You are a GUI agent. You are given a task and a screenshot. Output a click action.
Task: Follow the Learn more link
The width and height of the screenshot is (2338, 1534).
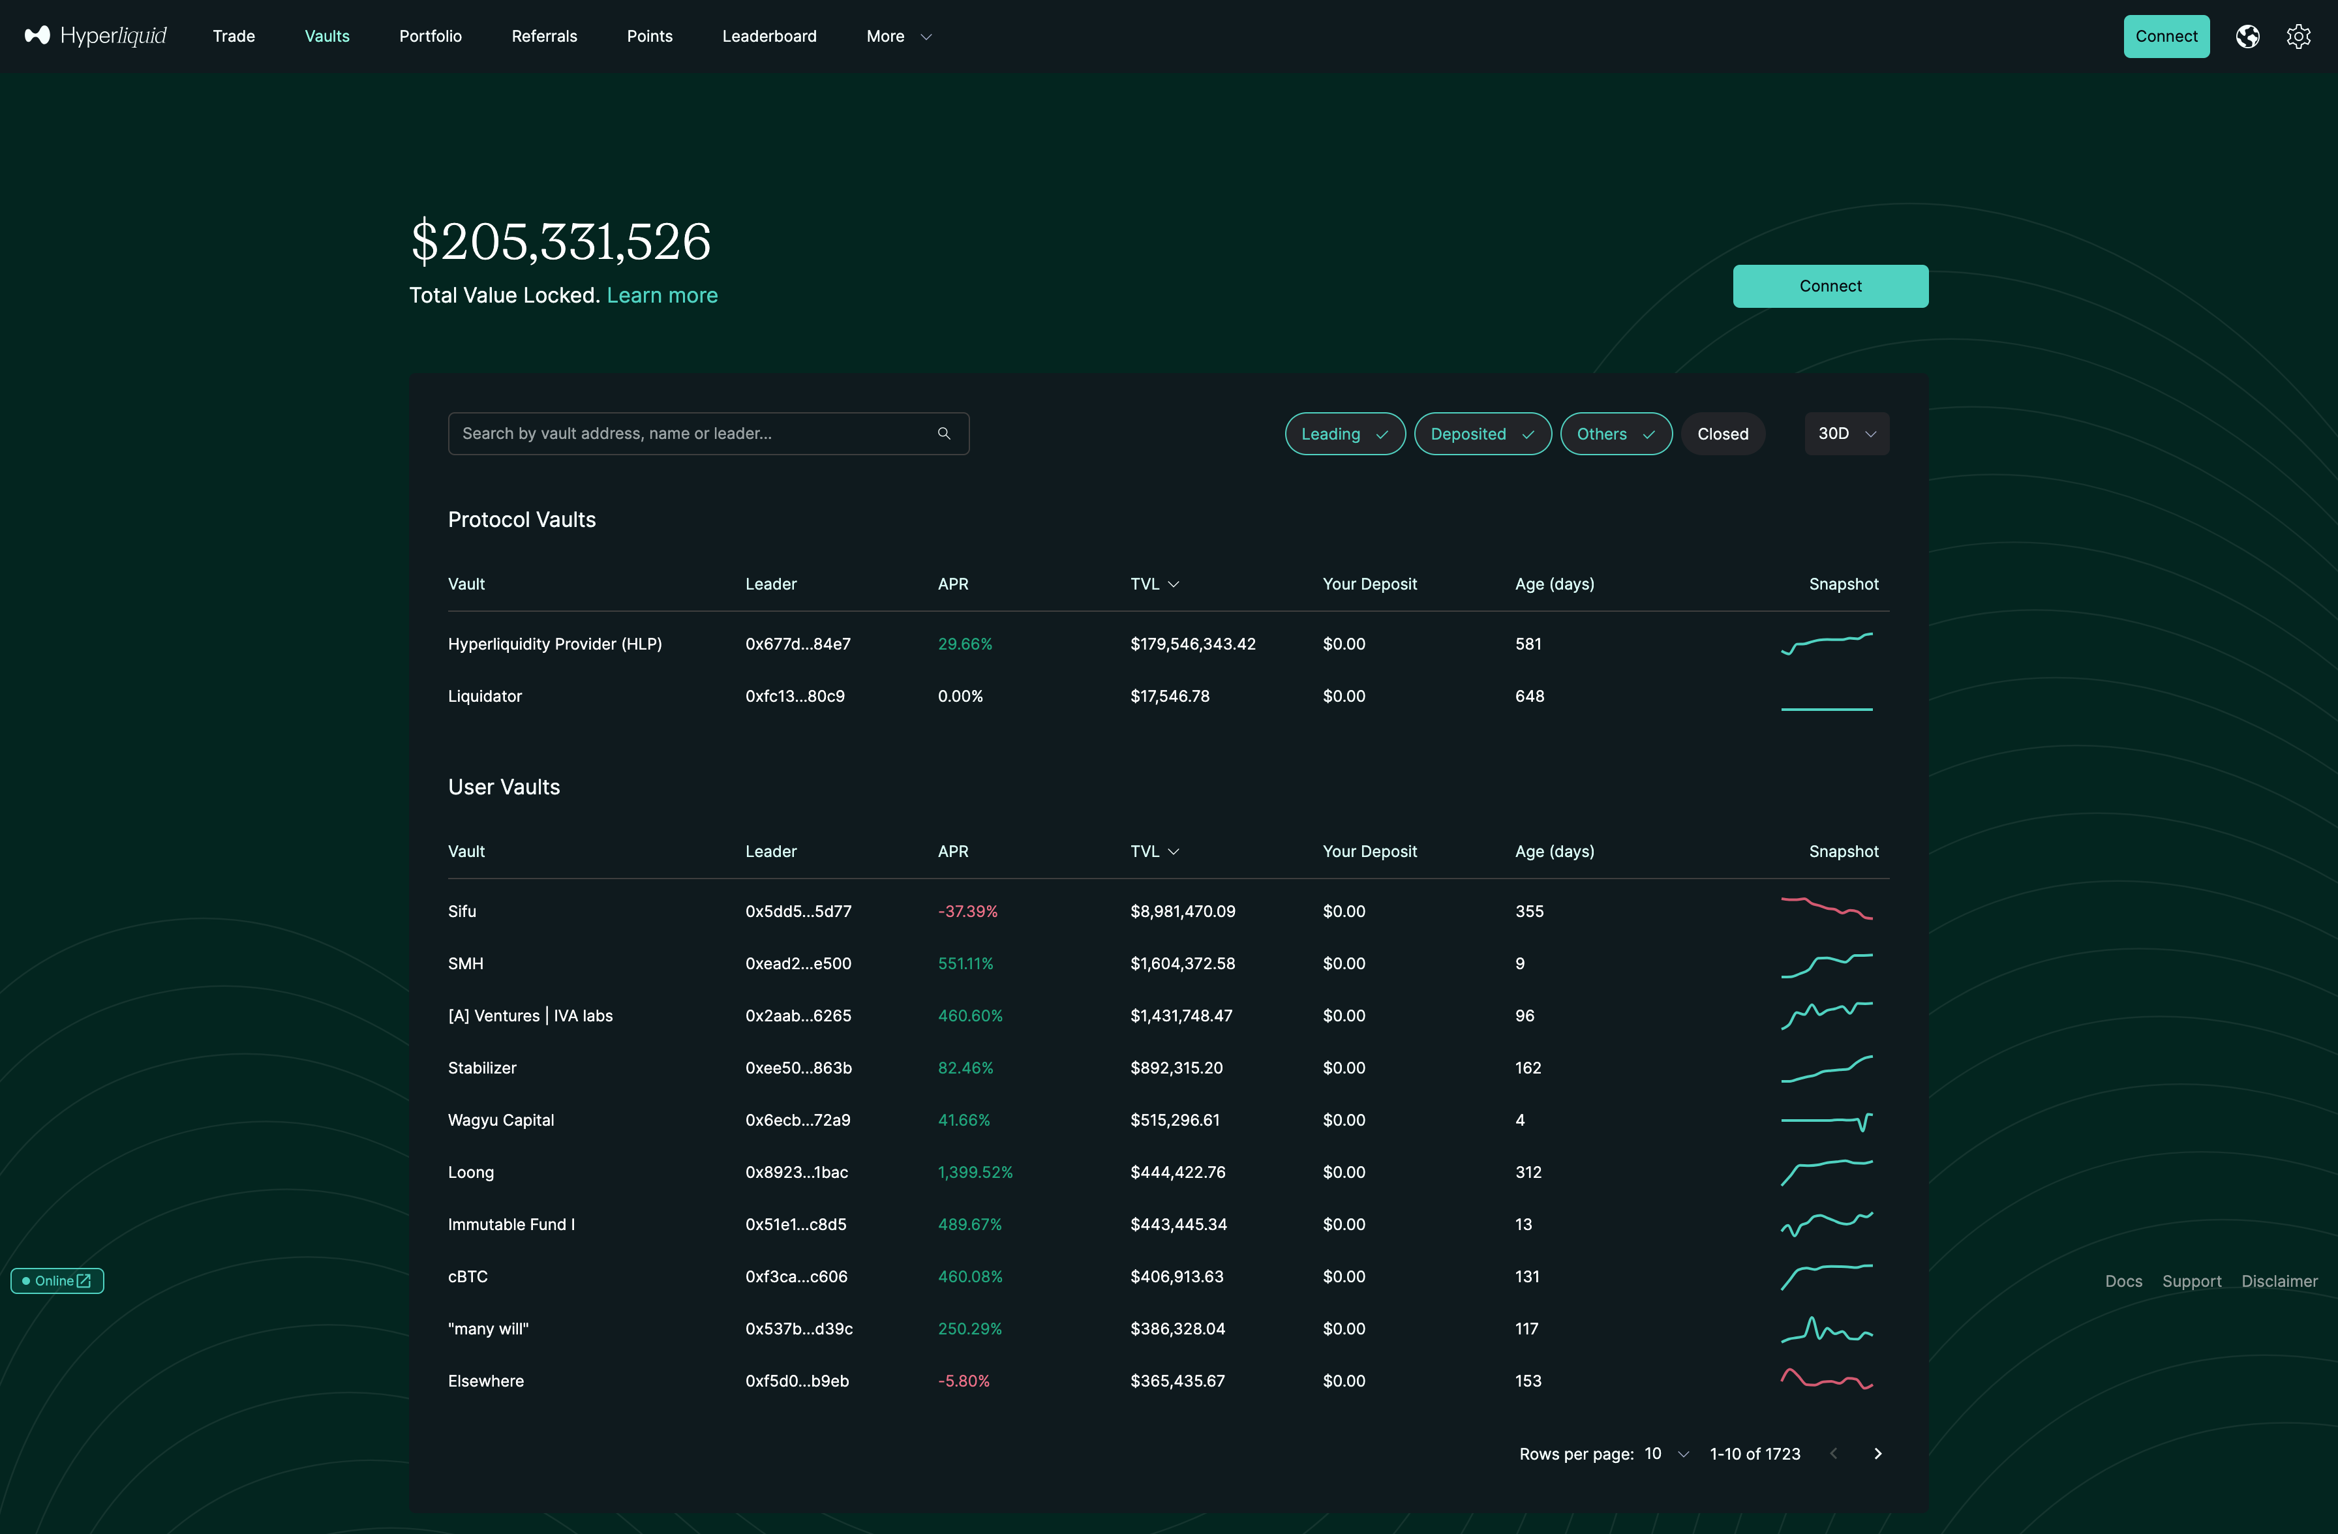click(662, 295)
